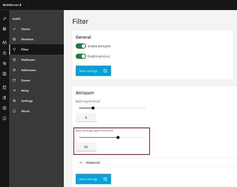Open the nodes icon in left rail
This screenshot has height=187, width=237.
4,63
